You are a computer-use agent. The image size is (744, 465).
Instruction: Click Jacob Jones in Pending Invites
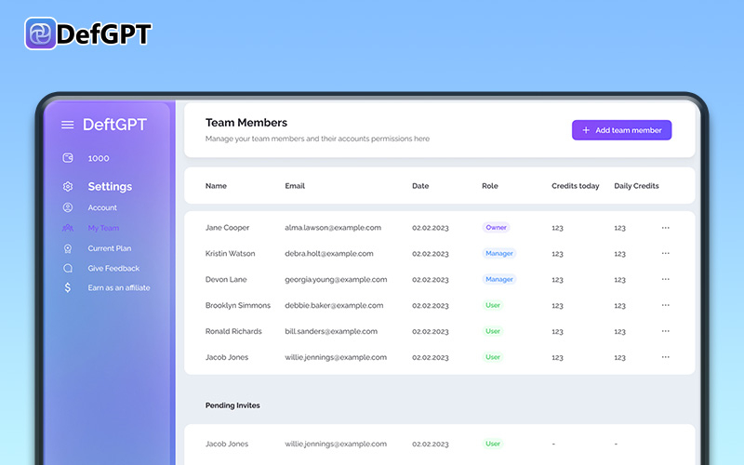pyautogui.click(x=227, y=444)
